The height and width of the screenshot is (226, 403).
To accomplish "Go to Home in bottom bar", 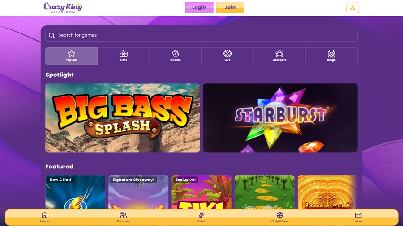I will [x=44, y=217].
